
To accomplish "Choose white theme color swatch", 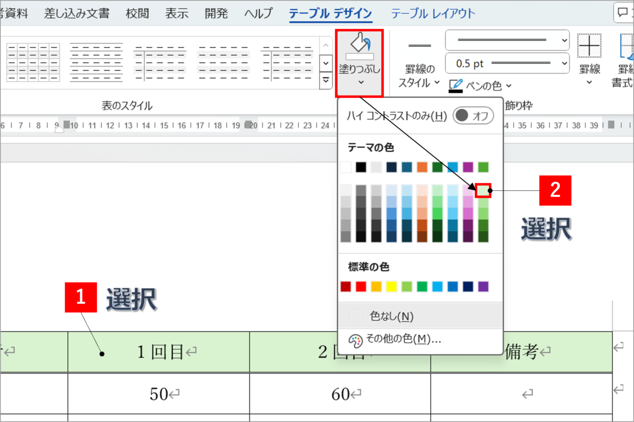I will pyautogui.click(x=346, y=167).
